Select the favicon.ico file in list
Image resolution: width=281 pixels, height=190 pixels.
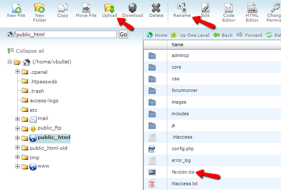(x=183, y=172)
